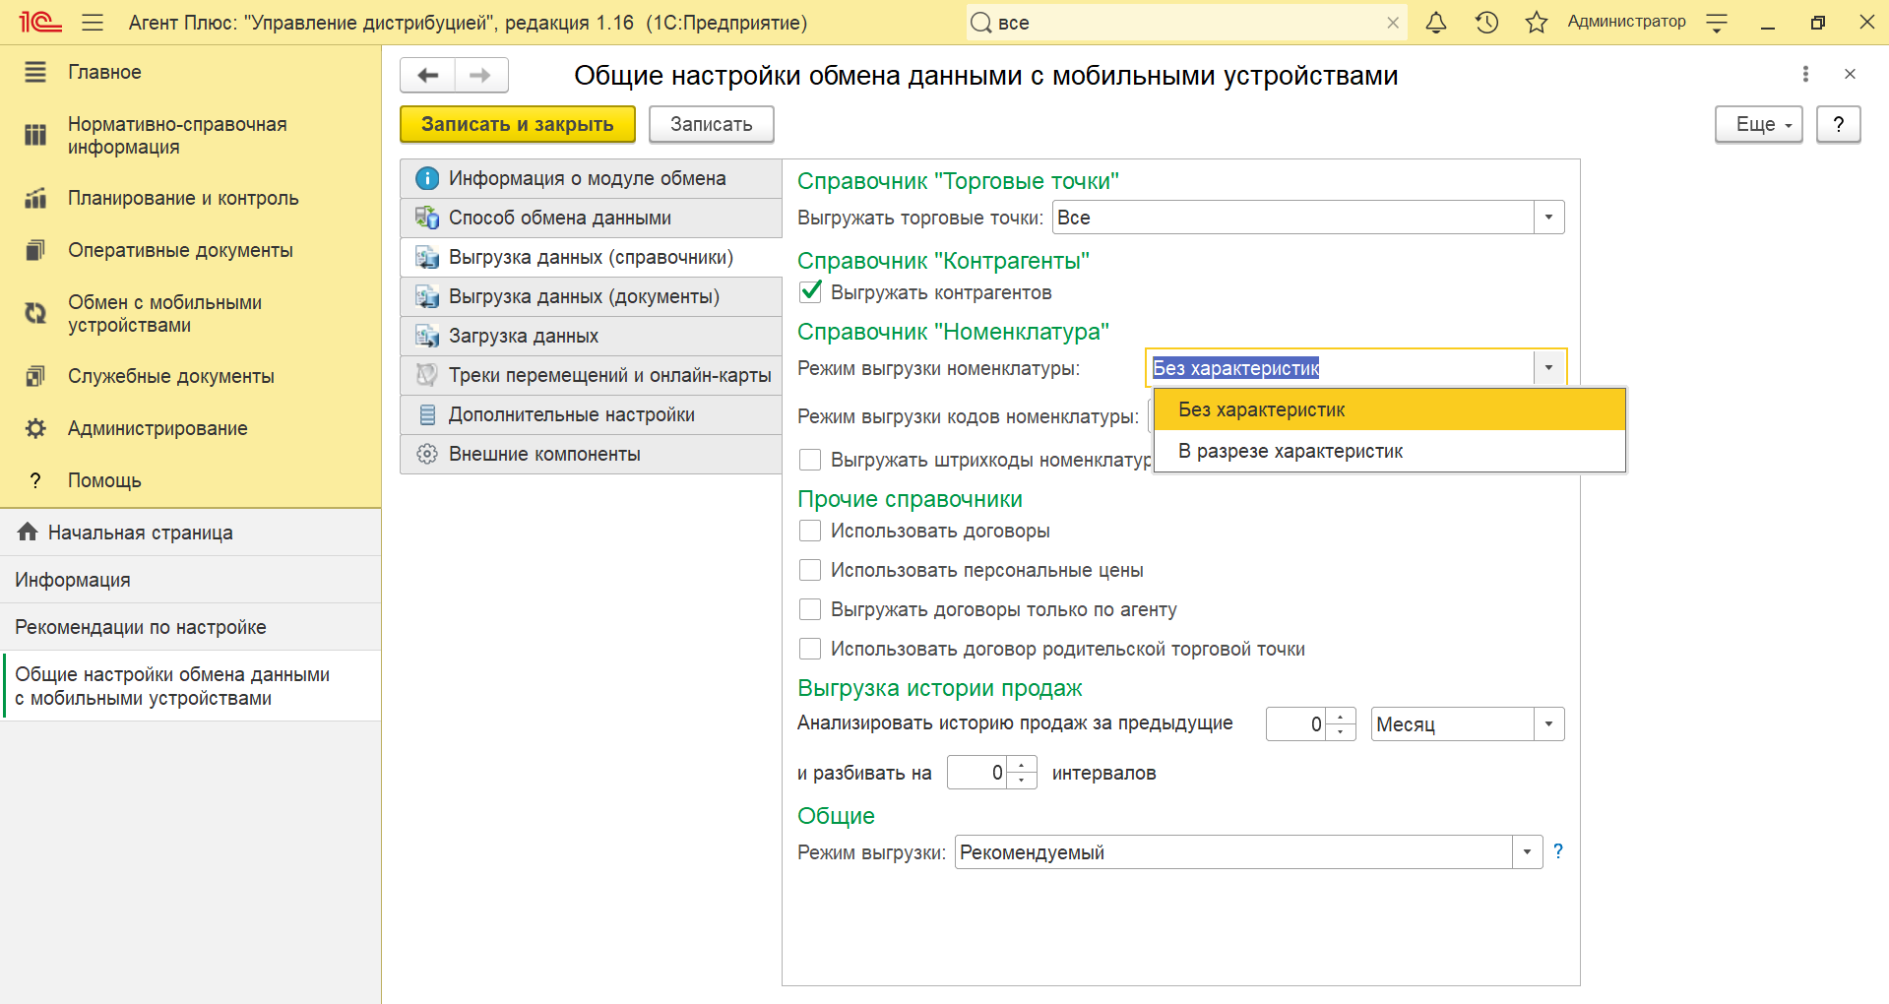Expand Режим выгрузки Рекомендуемый dropdown
1889x1004 pixels.
pos(1527,852)
